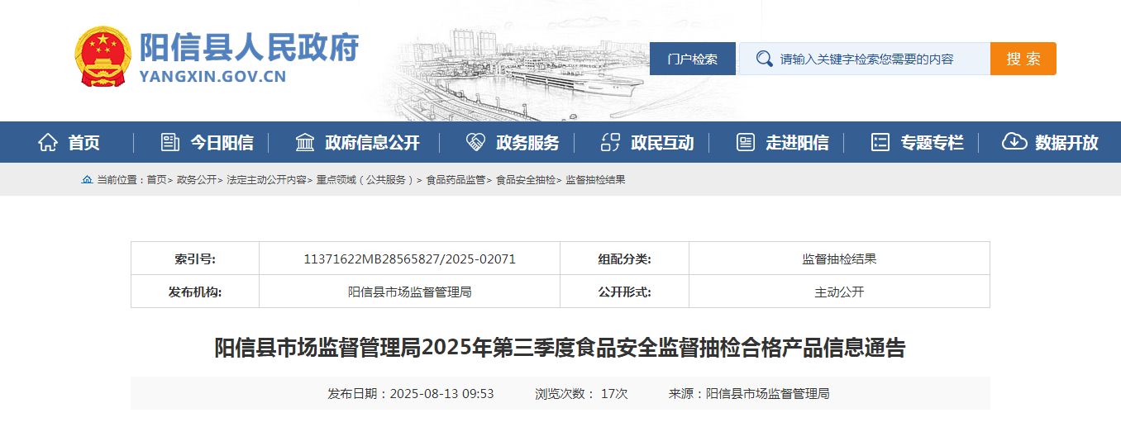Focus the keyword search input field

click(x=864, y=59)
